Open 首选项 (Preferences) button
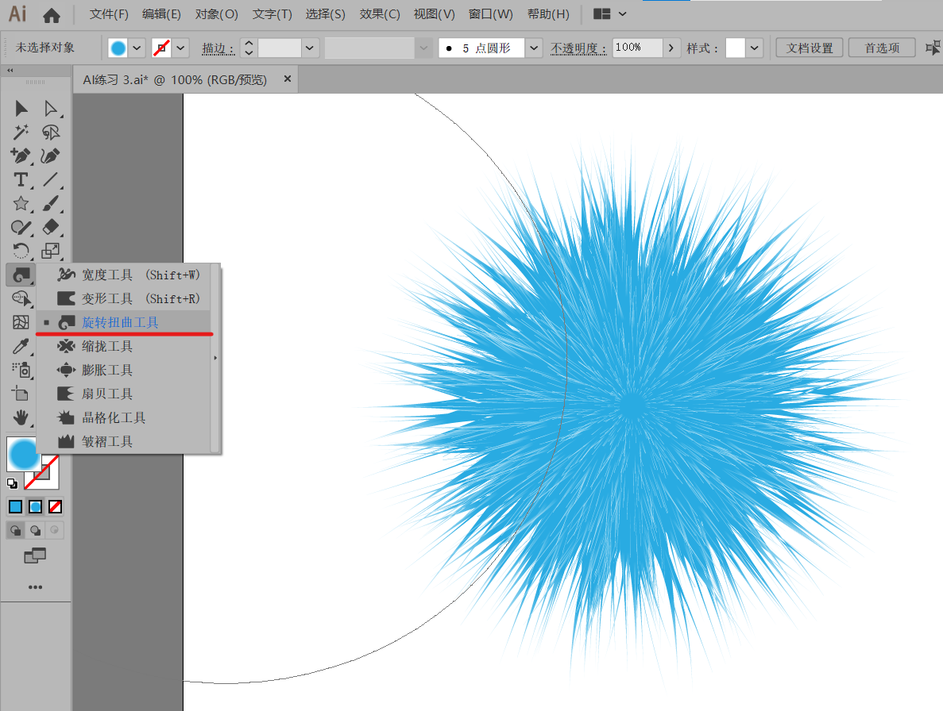The height and width of the screenshot is (711, 943). pos(883,48)
